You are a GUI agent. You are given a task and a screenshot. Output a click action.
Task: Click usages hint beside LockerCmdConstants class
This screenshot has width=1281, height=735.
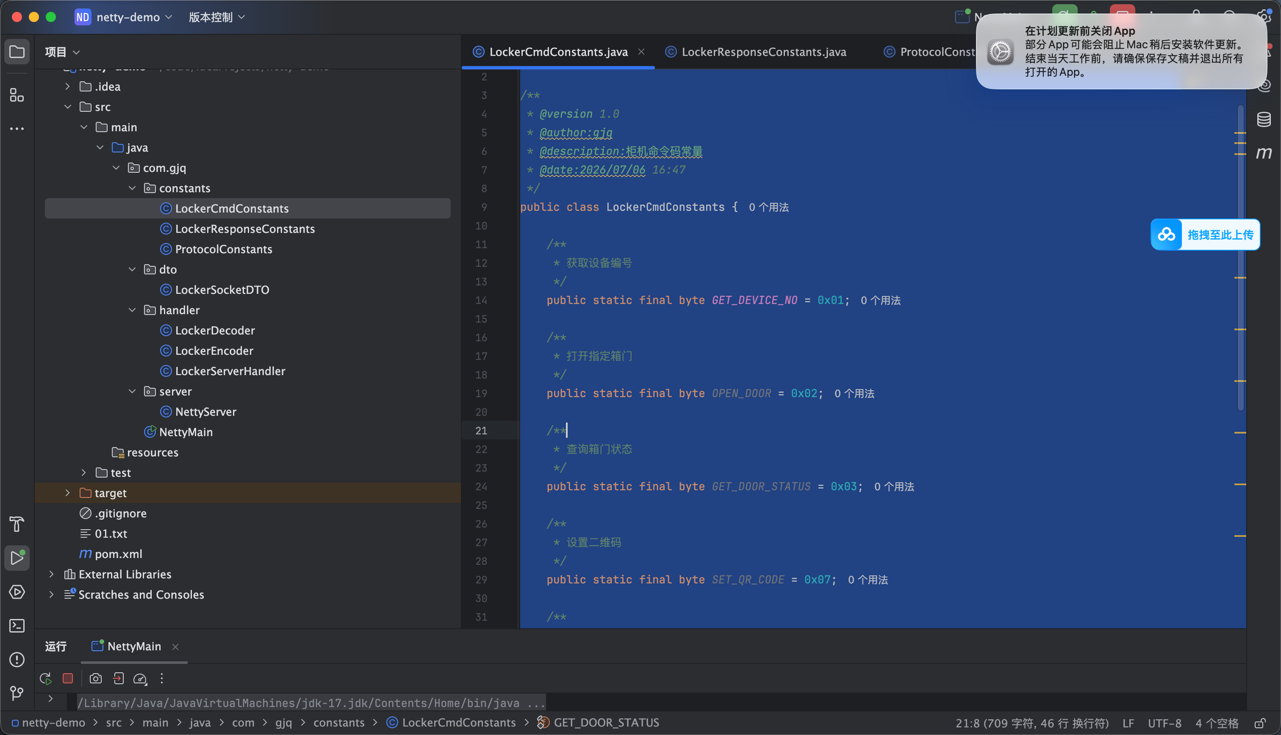tap(768, 207)
